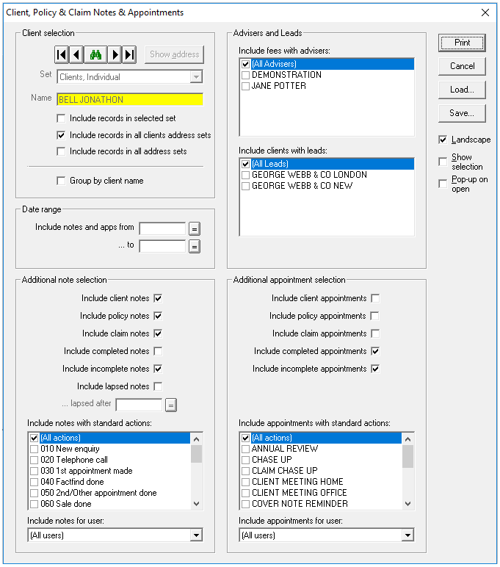Enable Pop-up on open option

click(x=443, y=184)
